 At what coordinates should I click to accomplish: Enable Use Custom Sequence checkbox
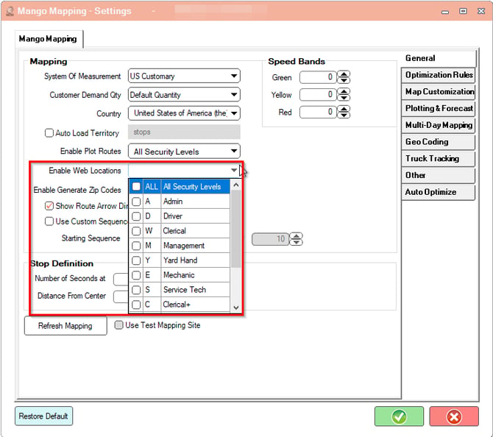tap(49, 221)
